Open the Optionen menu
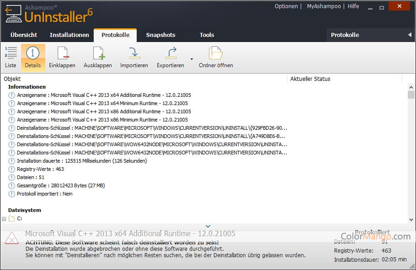The height and width of the screenshot is (270, 416). point(286,6)
